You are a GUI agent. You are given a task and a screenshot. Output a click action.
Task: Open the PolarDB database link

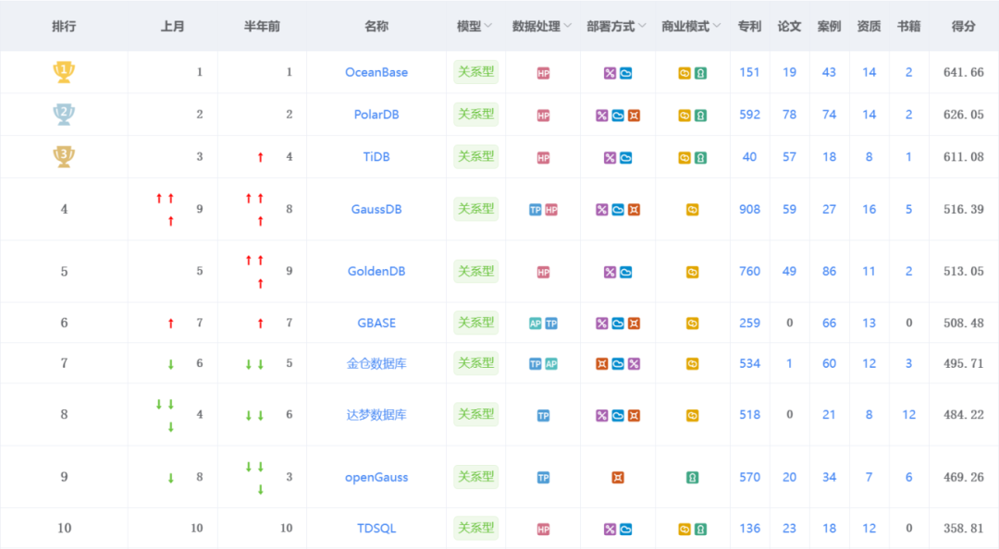(376, 115)
